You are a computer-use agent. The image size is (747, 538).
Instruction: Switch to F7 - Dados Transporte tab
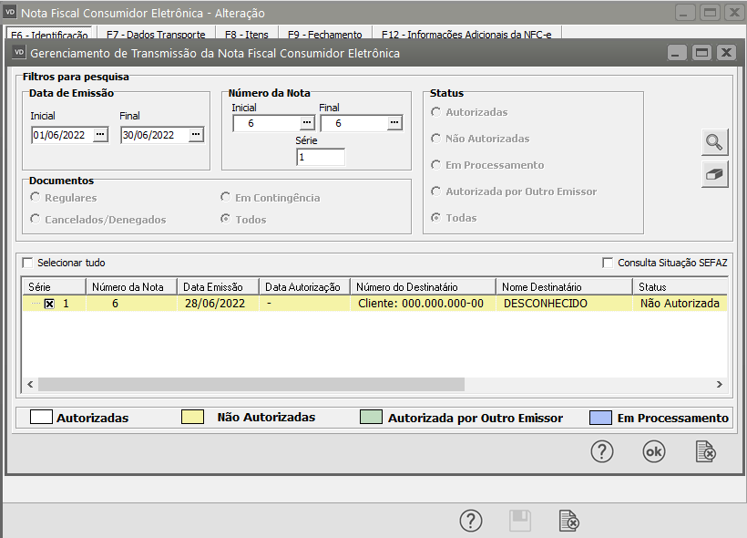pyautogui.click(x=155, y=35)
